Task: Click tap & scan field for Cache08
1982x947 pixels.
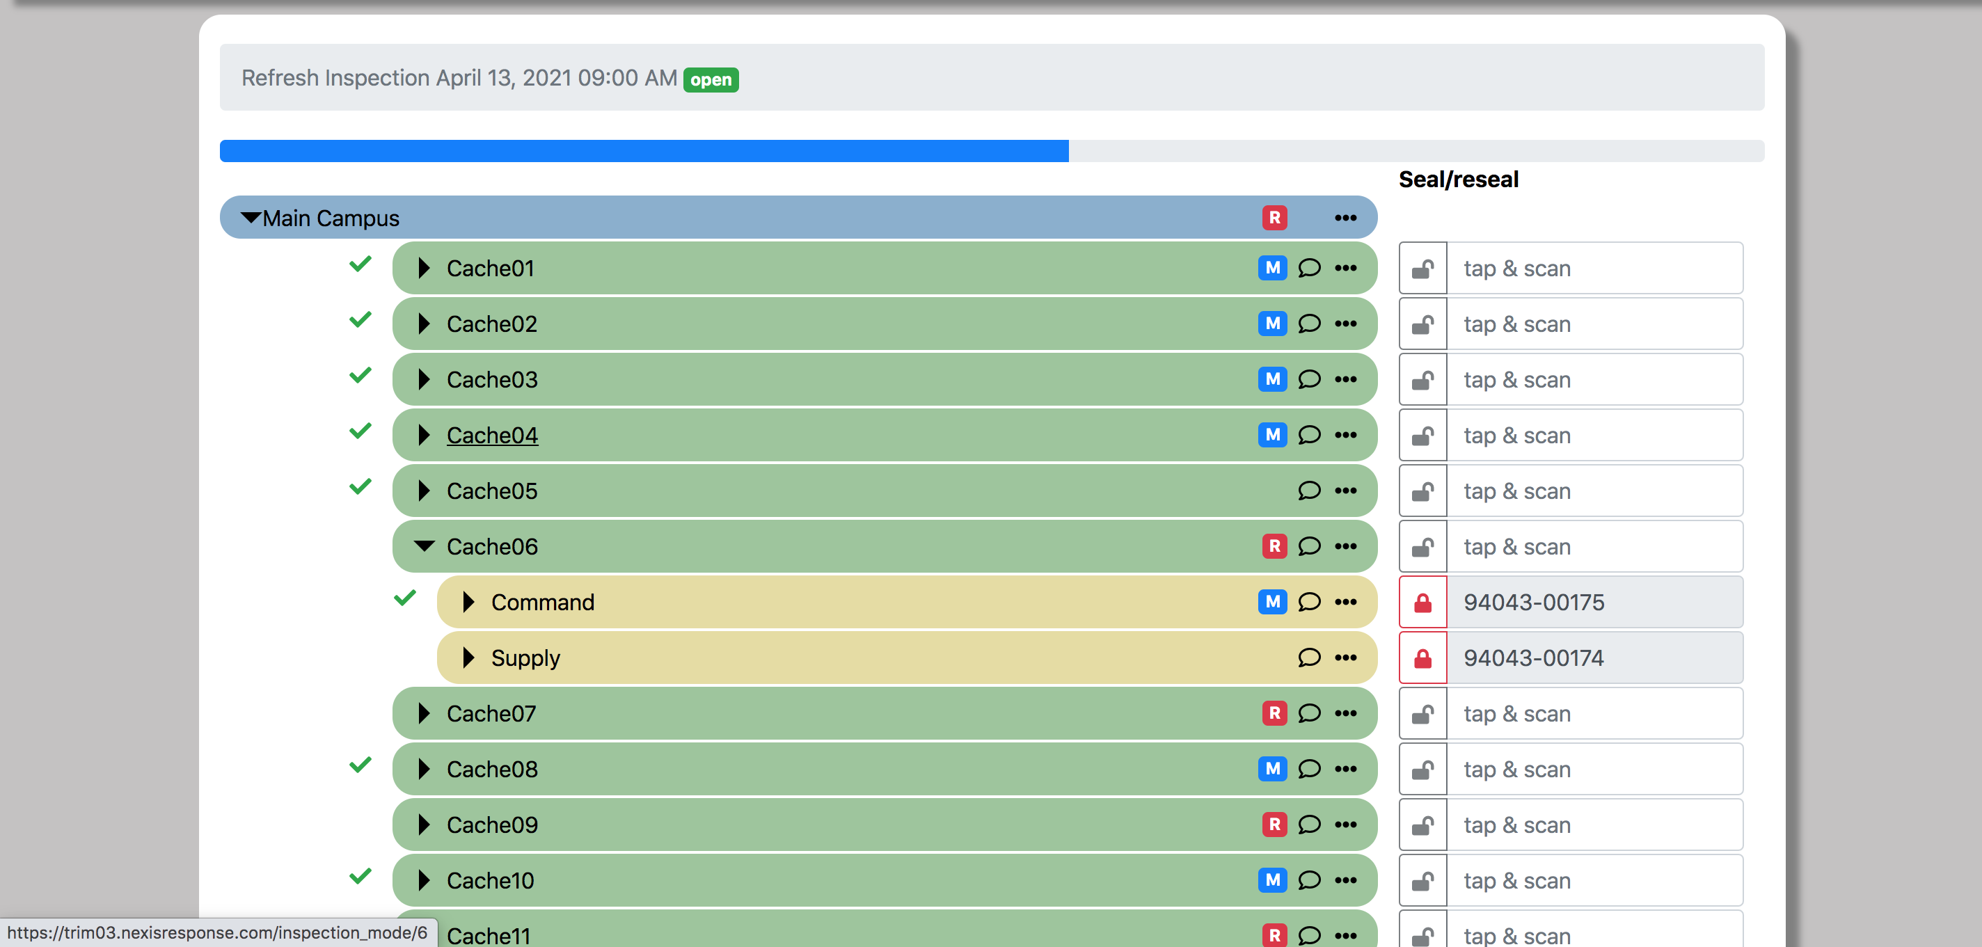Action: [x=1594, y=770]
